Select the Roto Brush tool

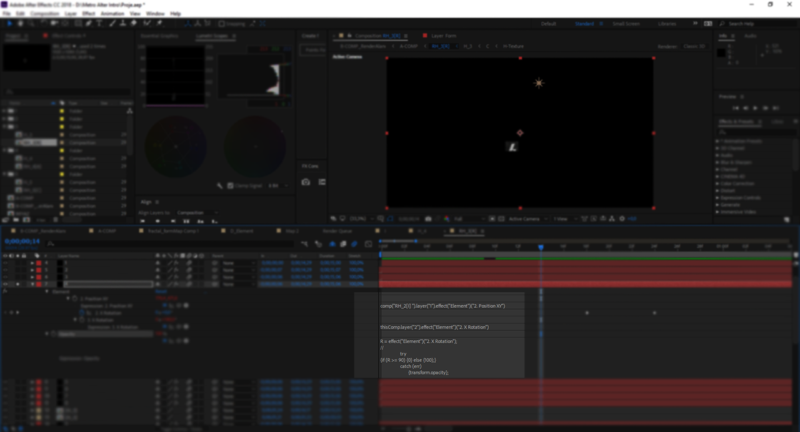[147, 24]
